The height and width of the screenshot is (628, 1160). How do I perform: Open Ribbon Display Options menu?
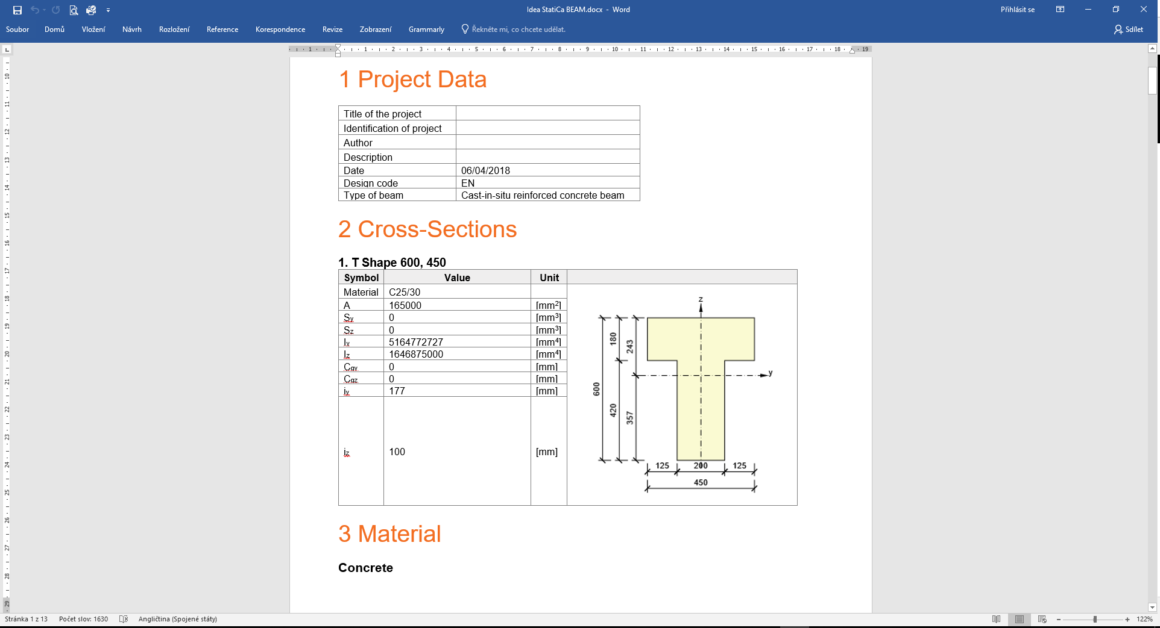click(x=1060, y=10)
